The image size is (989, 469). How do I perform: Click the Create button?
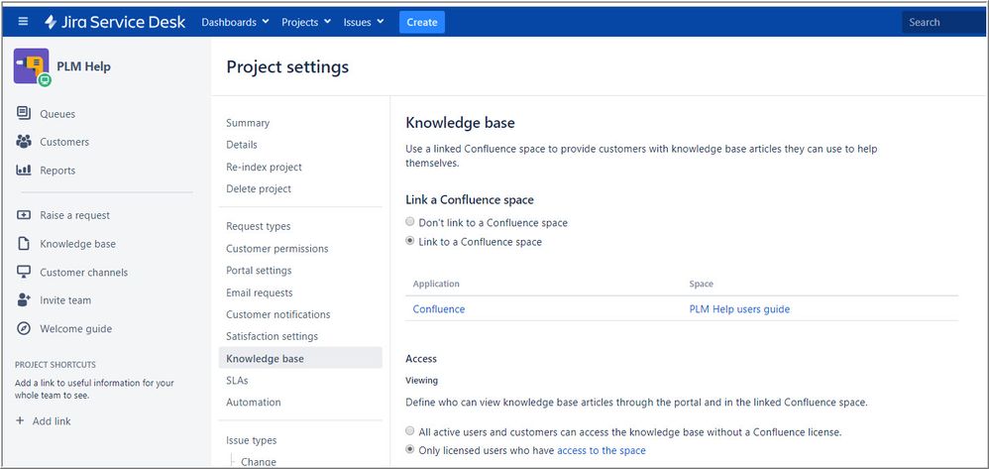pos(422,22)
